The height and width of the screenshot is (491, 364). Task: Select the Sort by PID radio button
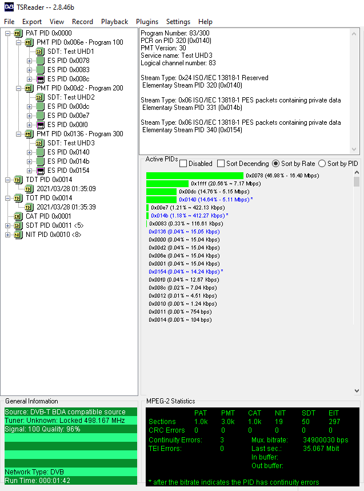(x=322, y=164)
